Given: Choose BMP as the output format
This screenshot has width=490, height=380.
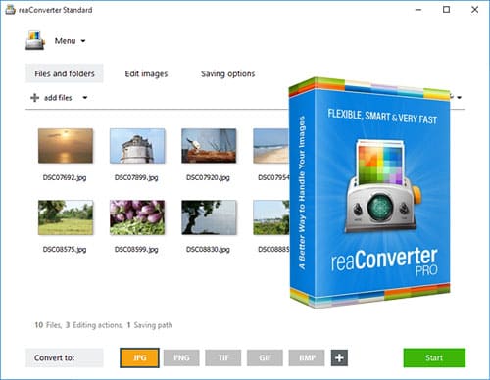Looking at the screenshot, I should tap(307, 357).
